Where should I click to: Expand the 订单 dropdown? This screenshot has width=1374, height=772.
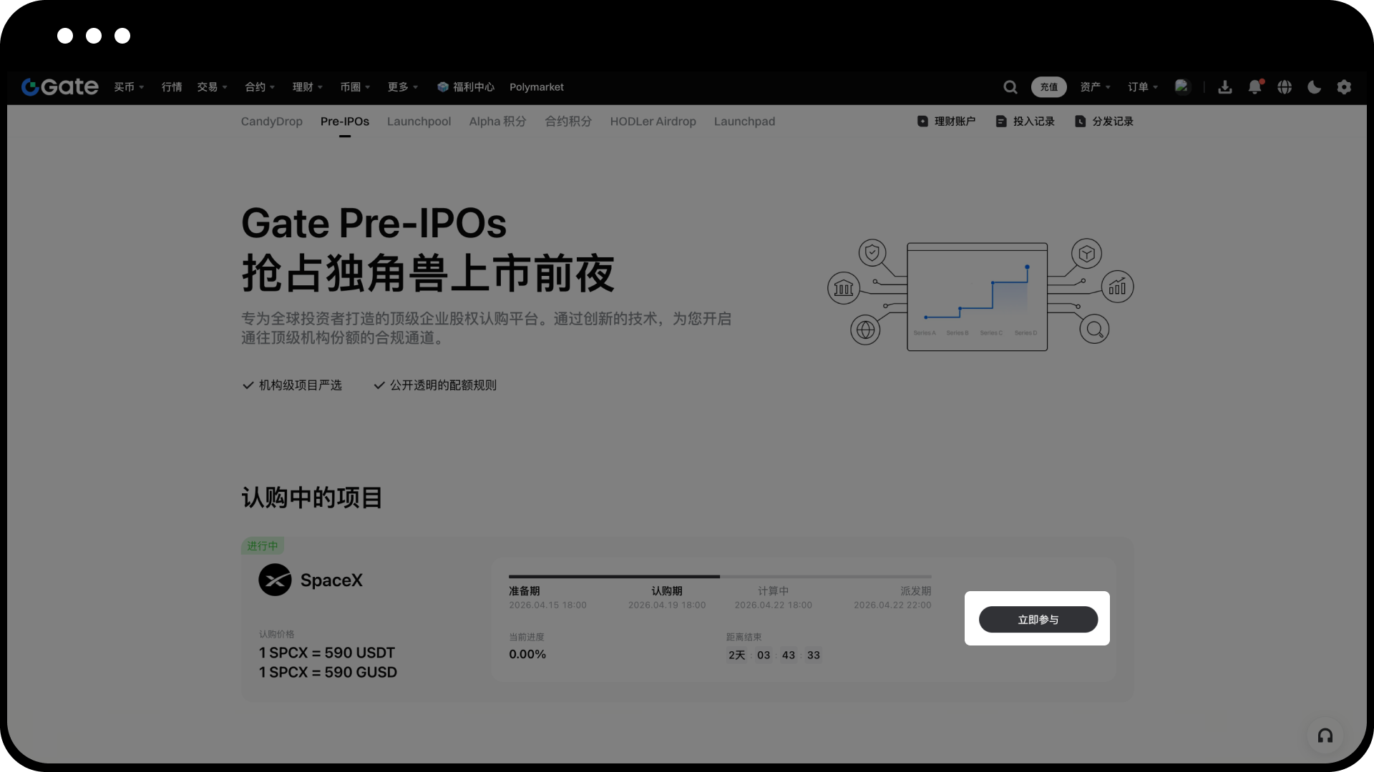pos(1142,87)
